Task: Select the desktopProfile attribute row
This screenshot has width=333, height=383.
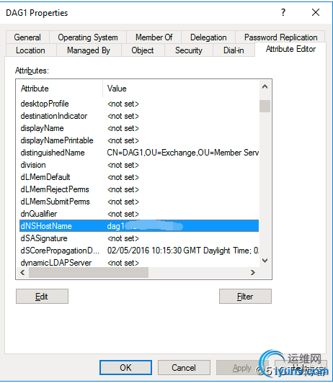Action: [x=139, y=104]
